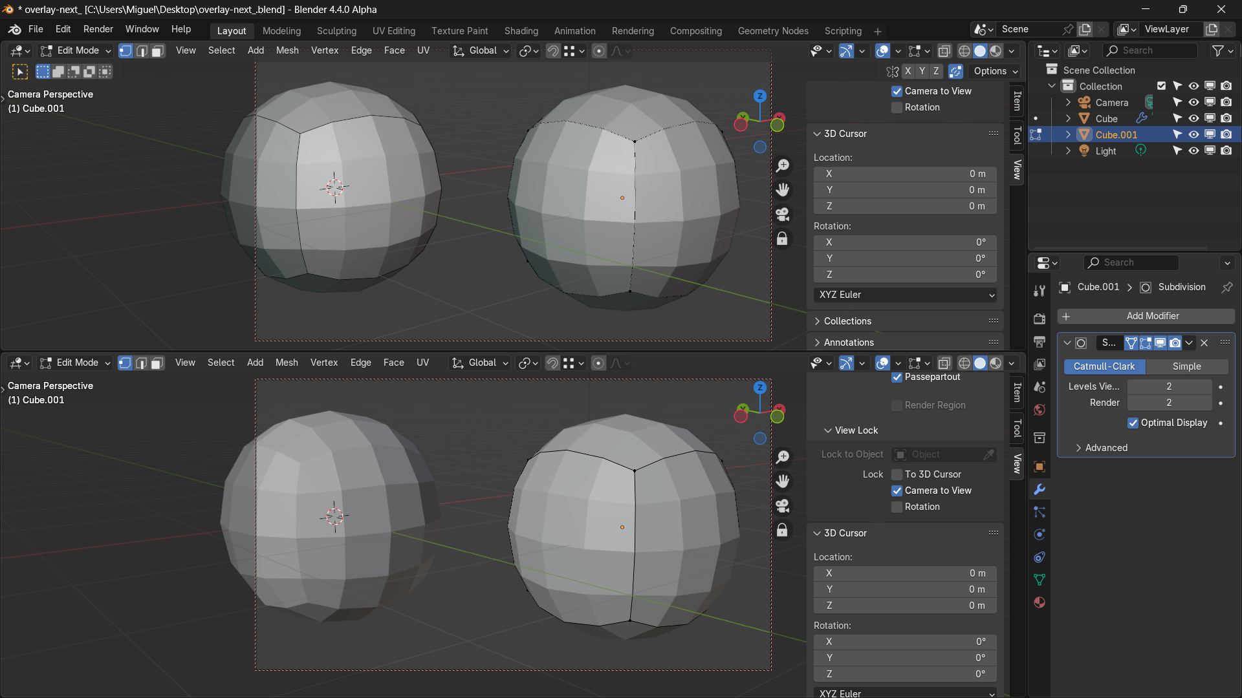
Task: Click Add Modifier button
Action: (1146, 316)
